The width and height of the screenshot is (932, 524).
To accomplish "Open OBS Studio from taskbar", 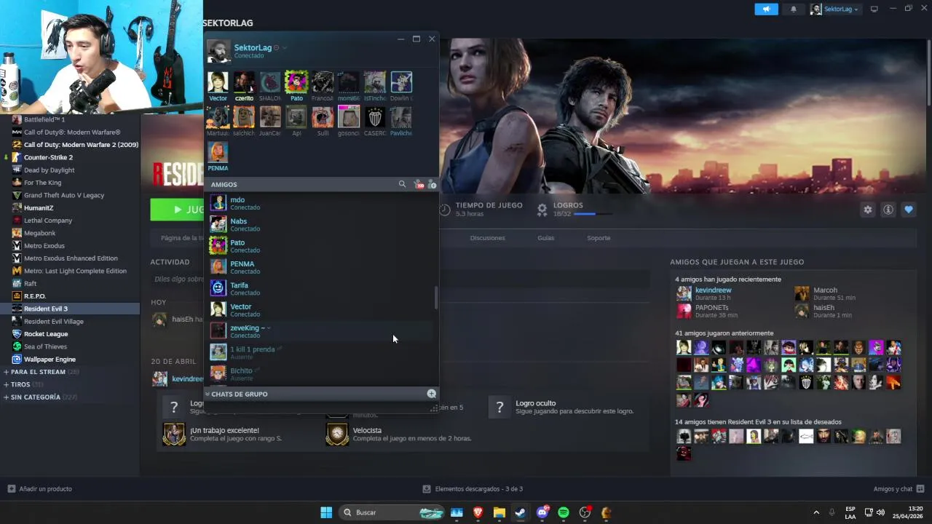I will point(585,512).
